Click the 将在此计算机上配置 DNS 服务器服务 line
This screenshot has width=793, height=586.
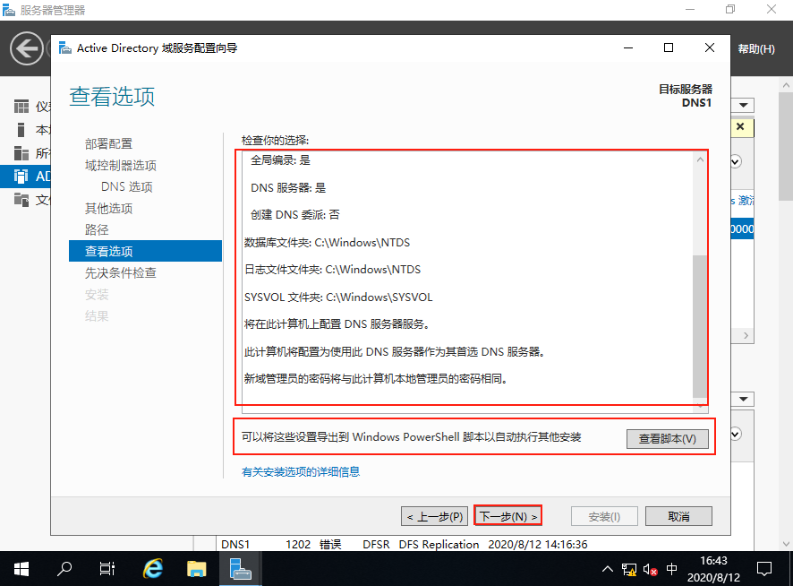(x=337, y=324)
